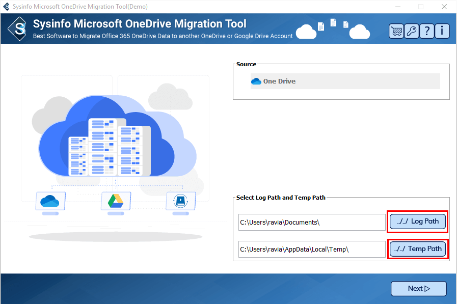Click the temp path field AppData\Local\Temp\

pos(312,249)
